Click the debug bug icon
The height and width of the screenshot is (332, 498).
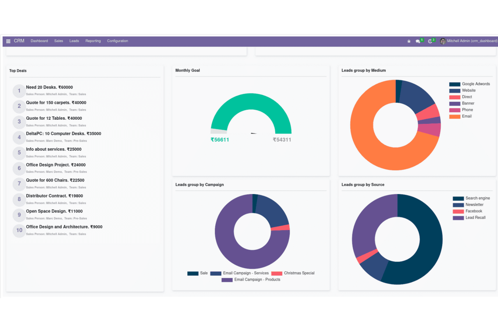[409, 41]
